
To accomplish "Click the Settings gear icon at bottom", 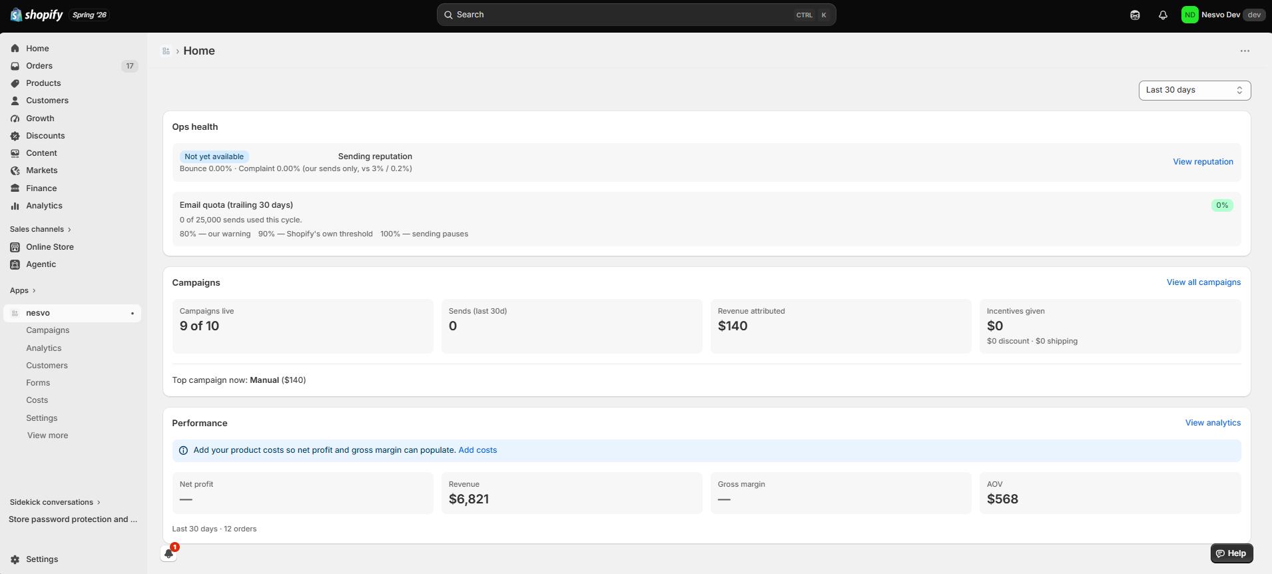I will [x=15, y=559].
